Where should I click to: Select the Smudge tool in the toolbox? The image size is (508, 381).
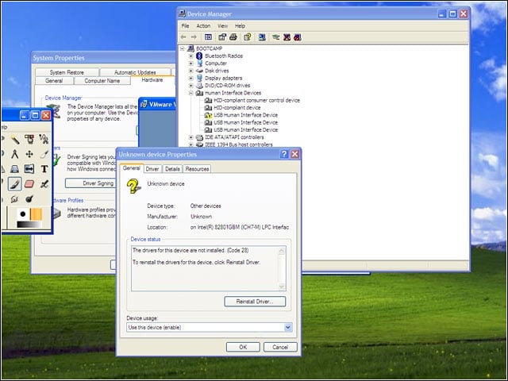coord(15,198)
